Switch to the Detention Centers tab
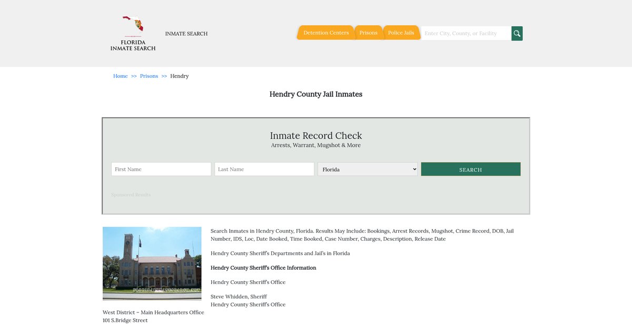632x326 pixels. pyautogui.click(x=326, y=33)
